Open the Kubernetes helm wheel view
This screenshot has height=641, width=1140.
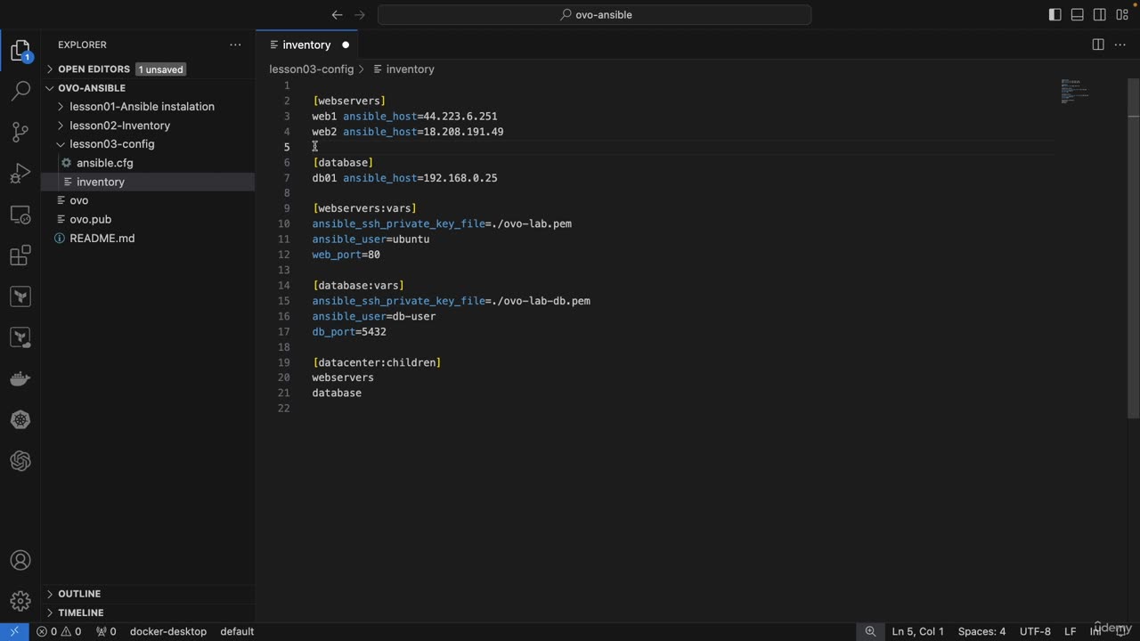point(20,419)
